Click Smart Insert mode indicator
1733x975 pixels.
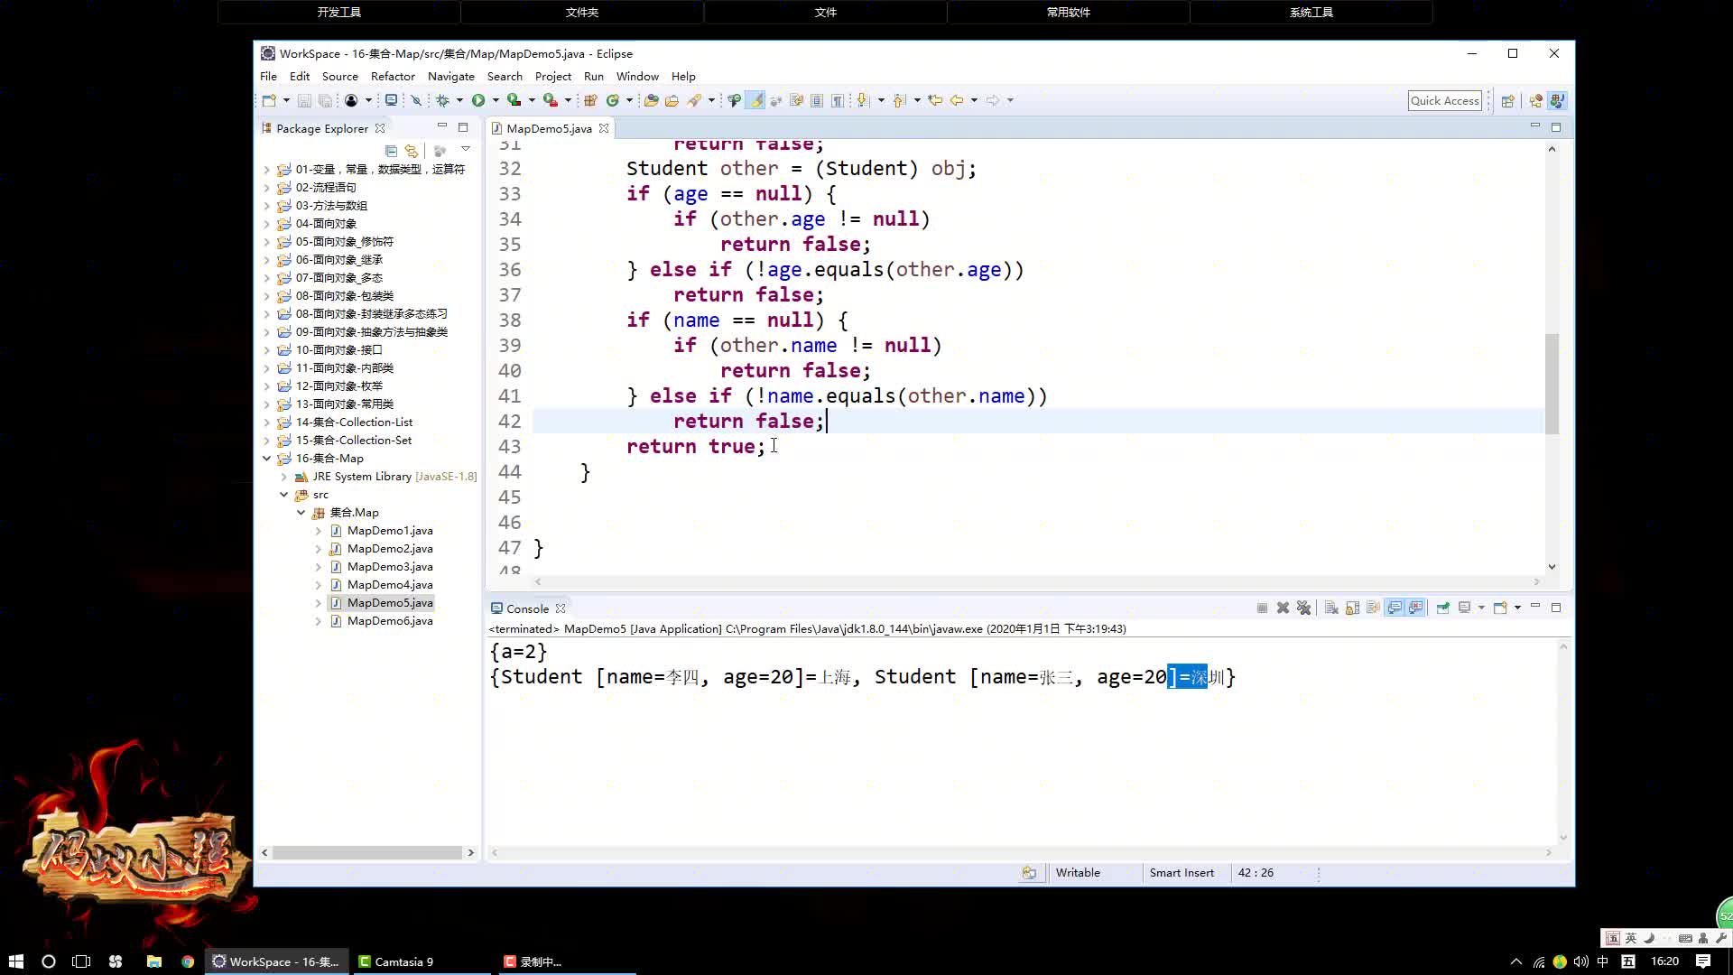point(1182,873)
